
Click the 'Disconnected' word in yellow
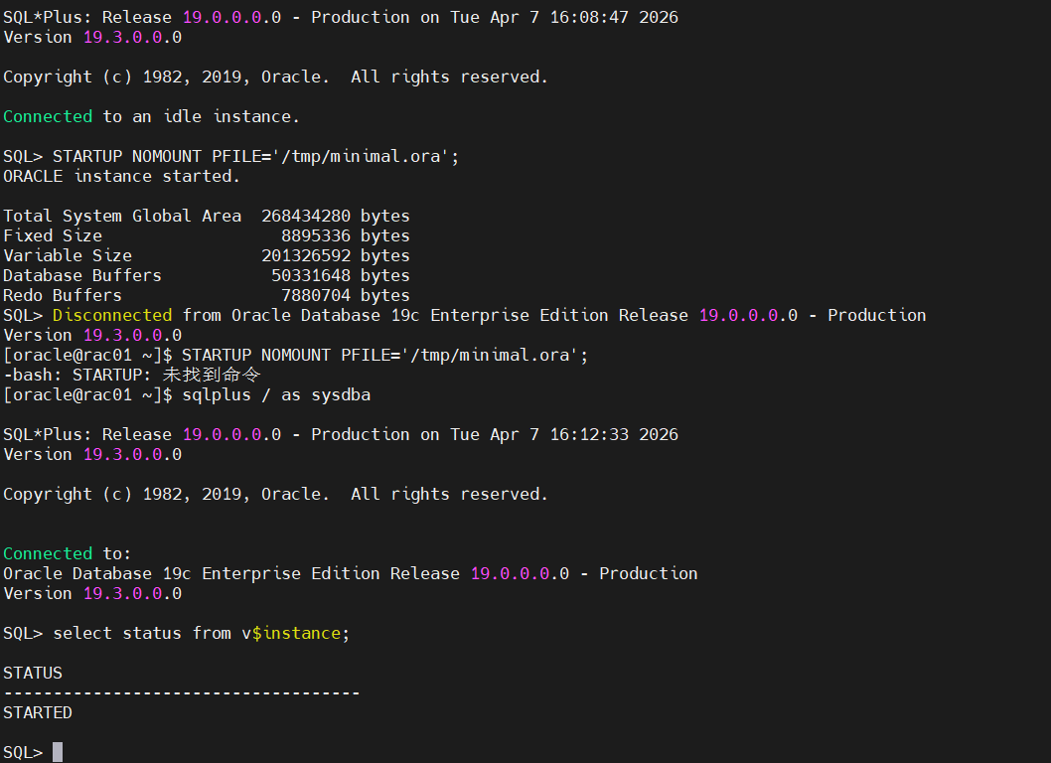pyautogui.click(x=112, y=316)
